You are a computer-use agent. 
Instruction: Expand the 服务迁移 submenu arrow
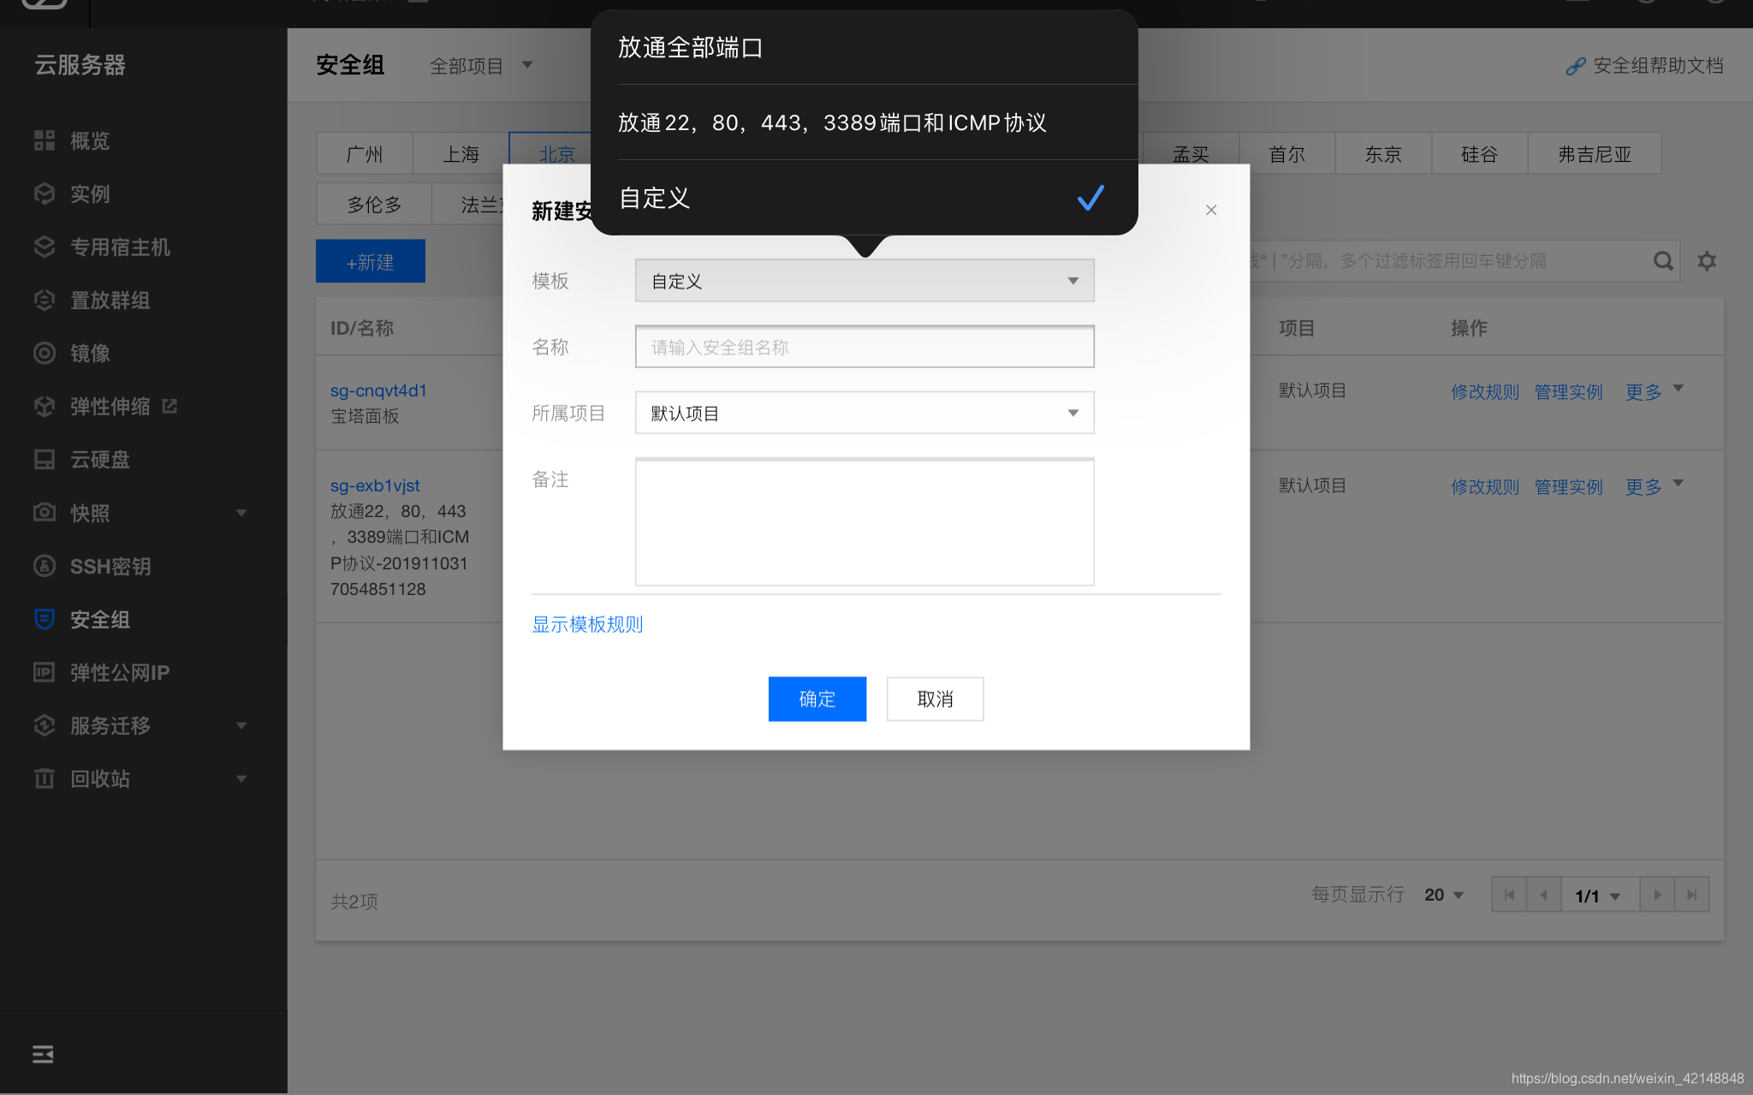point(241,725)
